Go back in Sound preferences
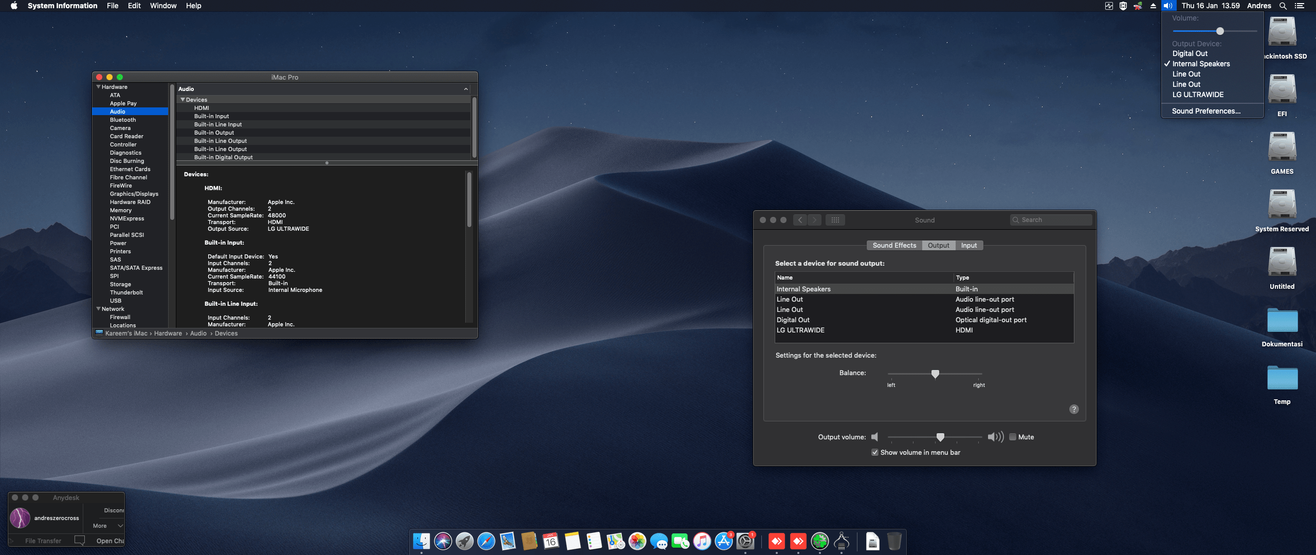This screenshot has width=1316, height=555. [x=800, y=220]
